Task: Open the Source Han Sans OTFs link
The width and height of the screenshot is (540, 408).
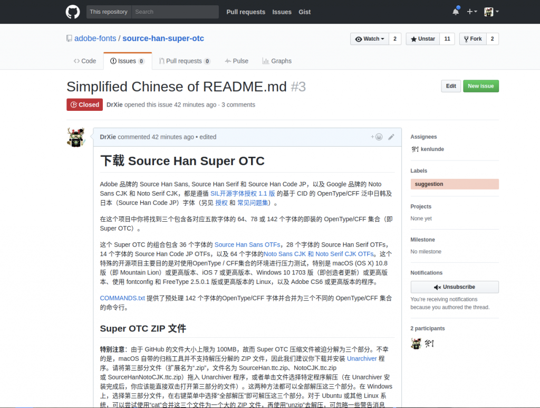Action: 247,245
